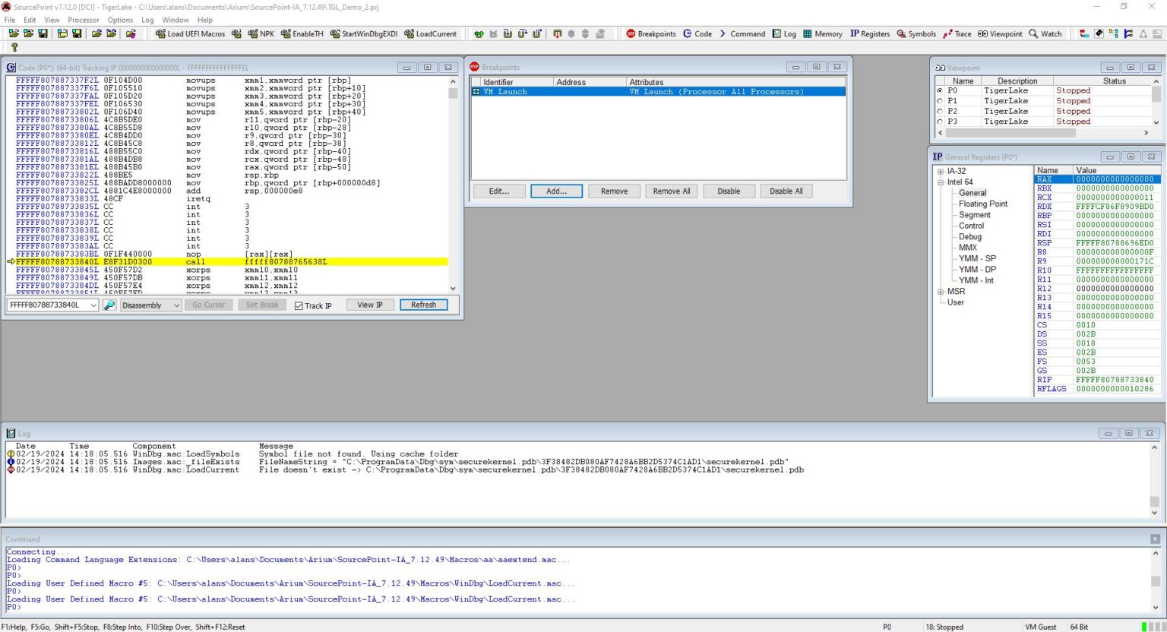This screenshot has height=632, width=1167.
Task: Open the Memory view from toolbar
Action: click(x=822, y=33)
